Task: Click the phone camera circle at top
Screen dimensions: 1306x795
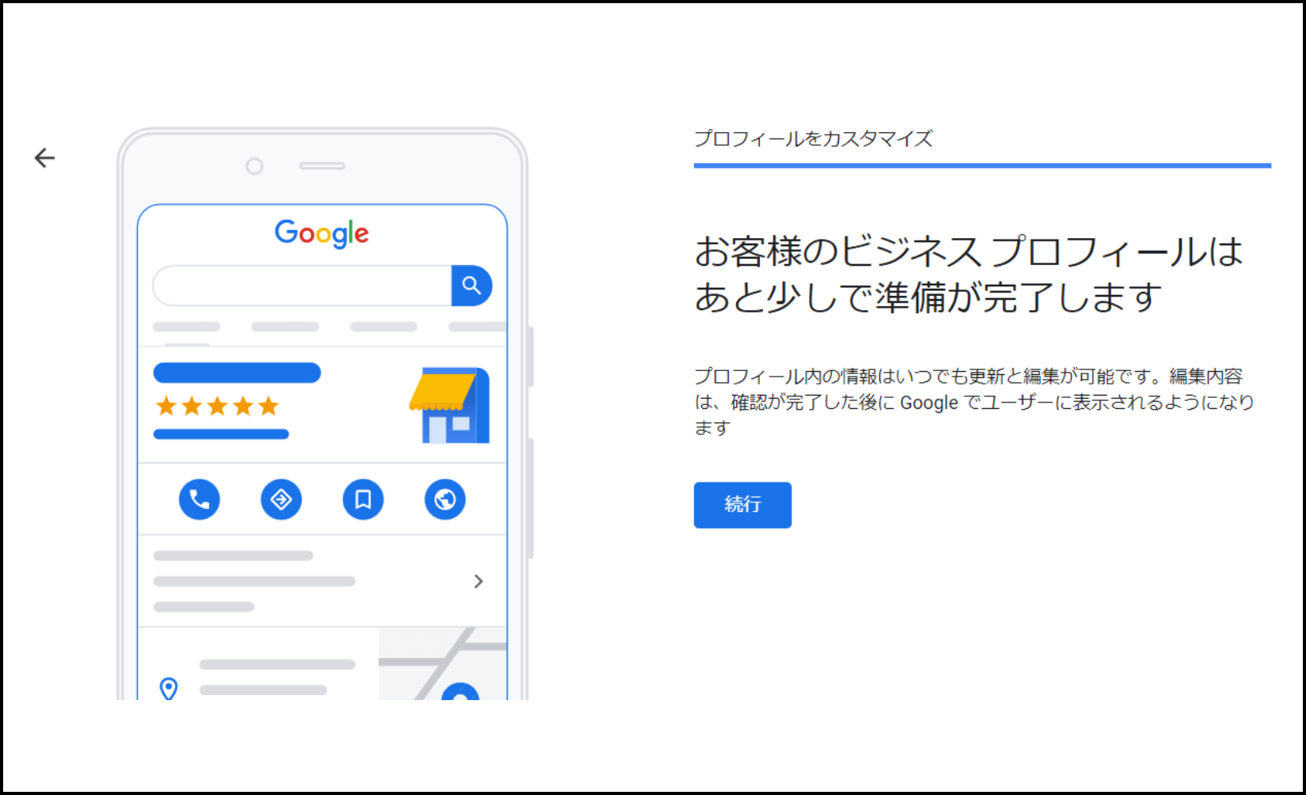Action: click(x=254, y=166)
